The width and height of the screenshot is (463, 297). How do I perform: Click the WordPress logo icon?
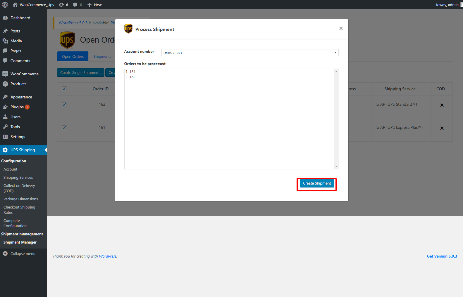click(5, 5)
